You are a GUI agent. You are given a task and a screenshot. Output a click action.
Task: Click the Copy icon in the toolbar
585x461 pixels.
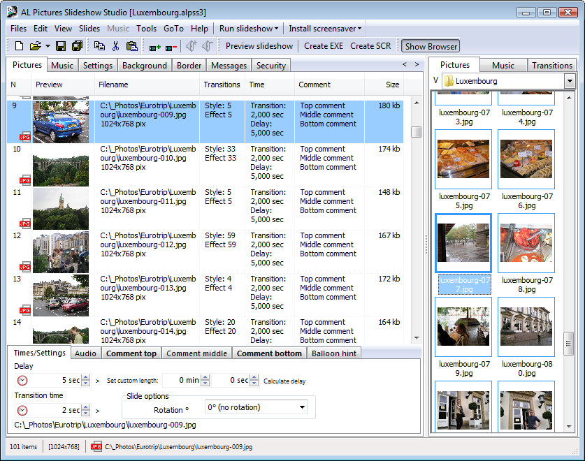(99, 46)
